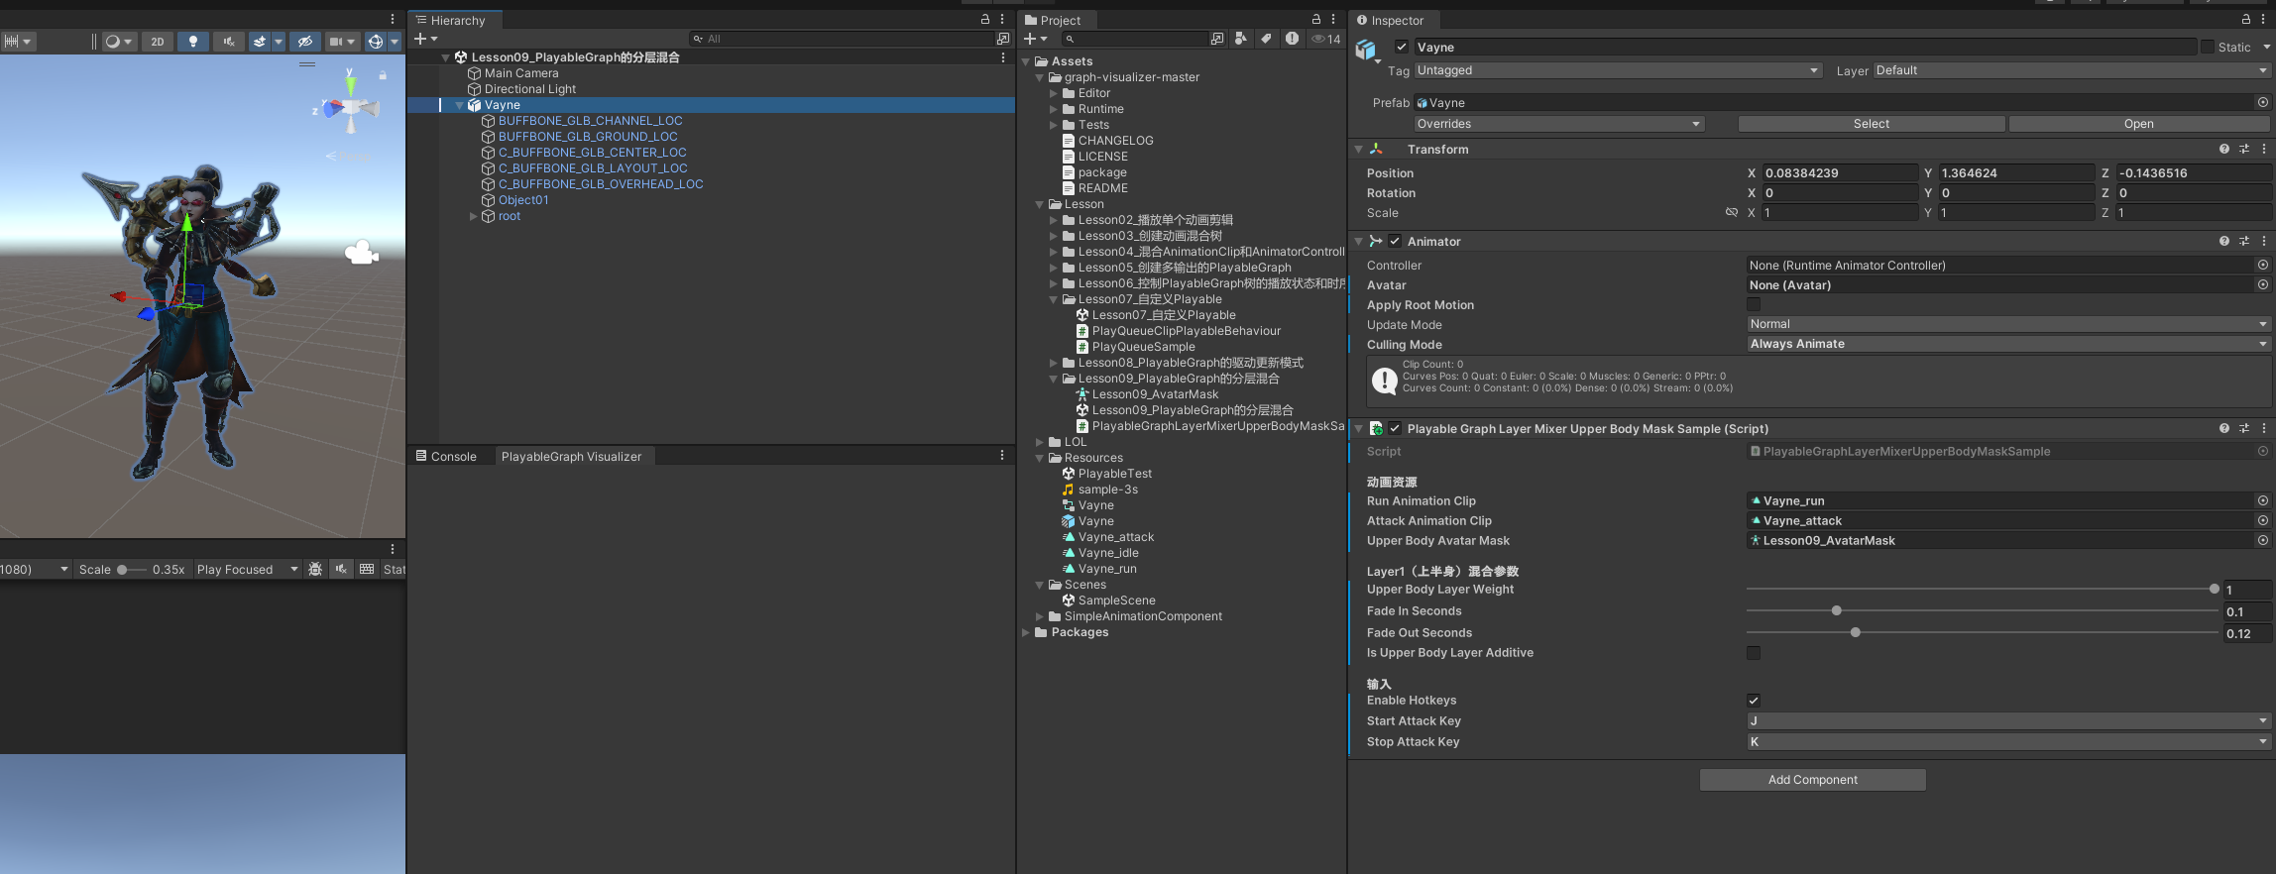Open the Culling Mode dropdown
Image resolution: width=2276 pixels, height=874 pixels.
pos(2007,344)
